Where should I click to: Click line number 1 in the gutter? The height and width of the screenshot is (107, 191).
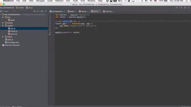[50, 15]
